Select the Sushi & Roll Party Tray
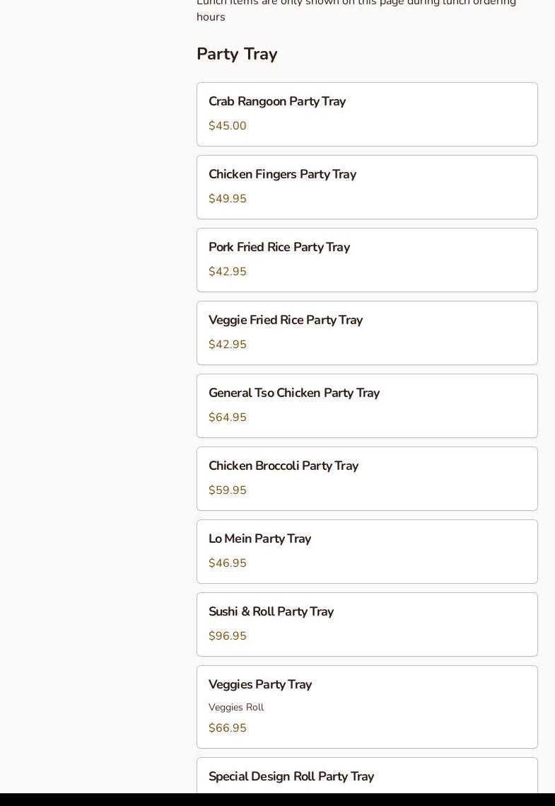555x806 pixels. (271, 612)
